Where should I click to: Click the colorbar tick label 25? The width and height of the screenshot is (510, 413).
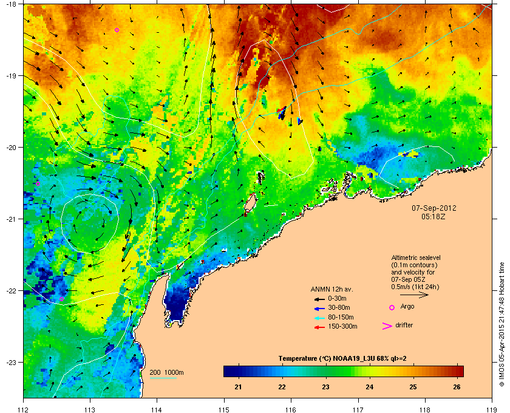pyautogui.click(x=413, y=387)
